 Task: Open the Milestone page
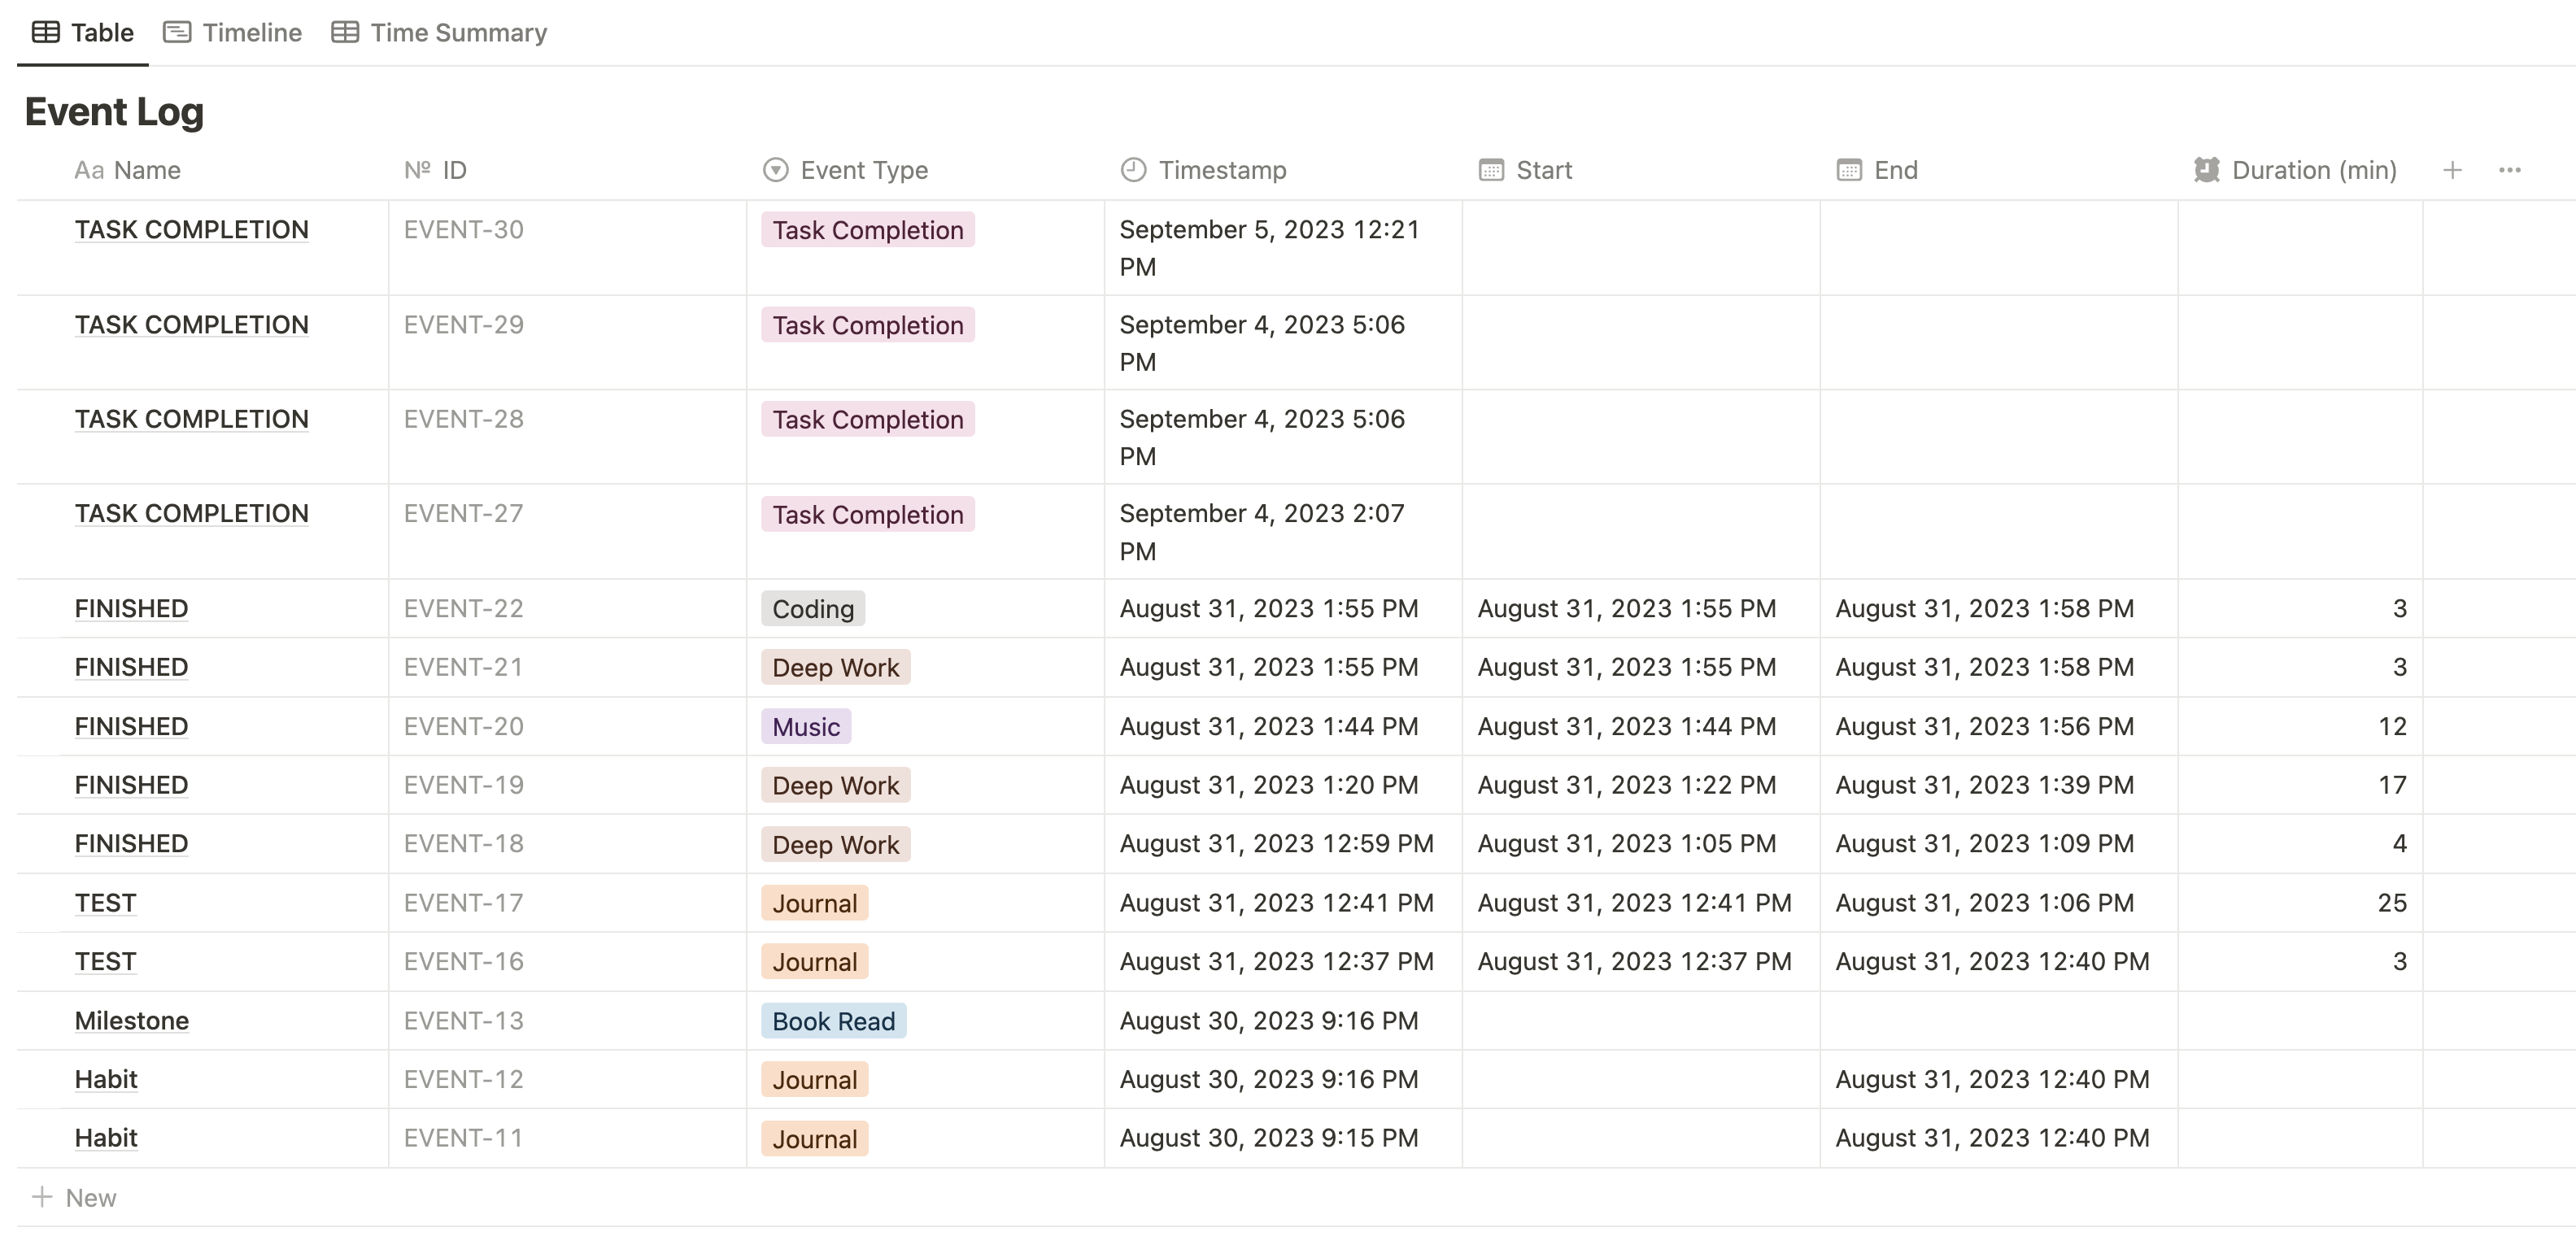[x=132, y=1020]
